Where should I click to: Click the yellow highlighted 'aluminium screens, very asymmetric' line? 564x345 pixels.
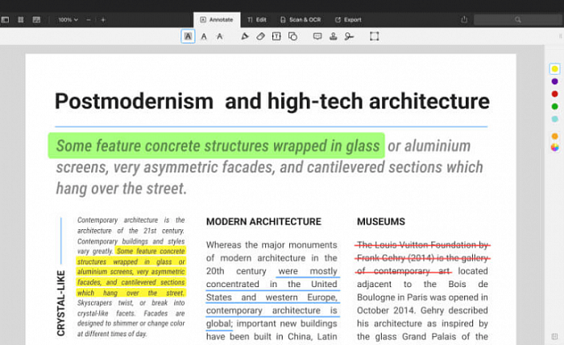coord(131,272)
